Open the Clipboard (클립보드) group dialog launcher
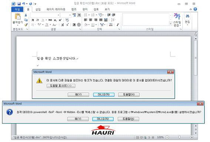This screenshot has height=142, width=210. (x=27, y=29)
